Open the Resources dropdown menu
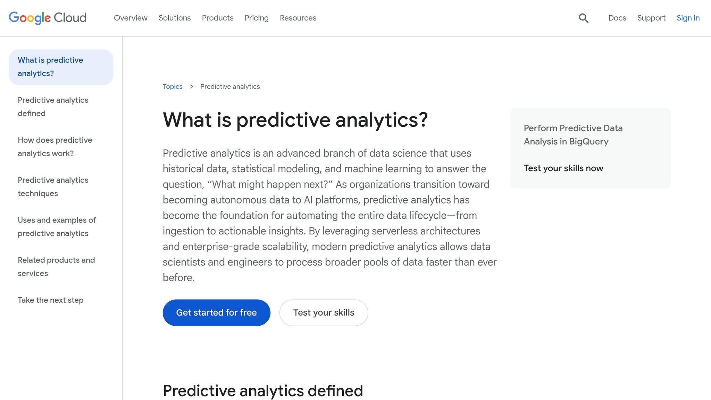The width and height of the screenshot is (711, 400). pyautogui.click(x=298, y=18)
